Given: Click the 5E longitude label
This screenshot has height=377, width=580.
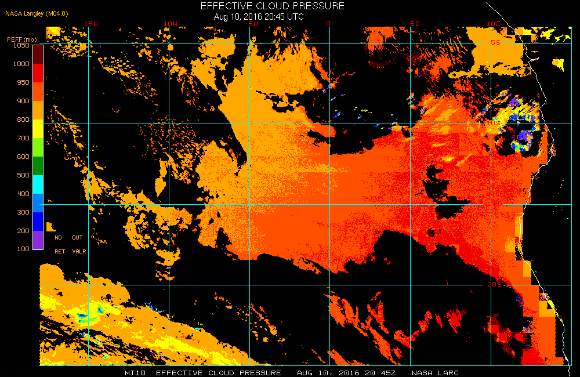Looking at the screenshot, I should (x=415, y=24).
